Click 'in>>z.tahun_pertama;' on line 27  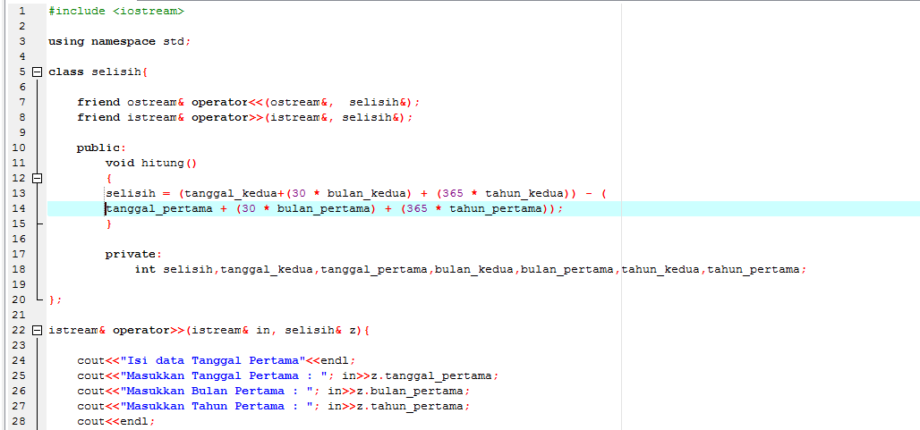[399, 407]
